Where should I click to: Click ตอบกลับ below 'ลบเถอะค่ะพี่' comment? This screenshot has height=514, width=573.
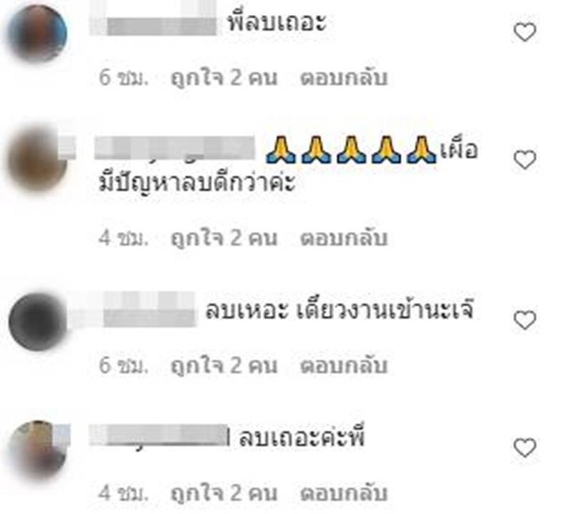[x=344, y=493]
